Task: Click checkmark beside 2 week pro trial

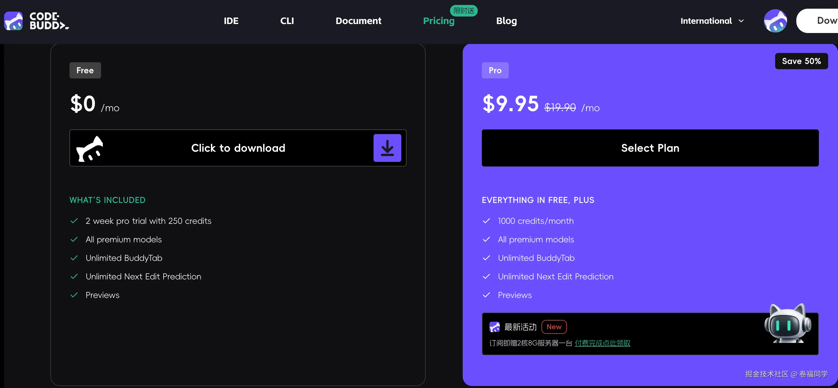Action: pyautogui.click(x=74, y=221)
